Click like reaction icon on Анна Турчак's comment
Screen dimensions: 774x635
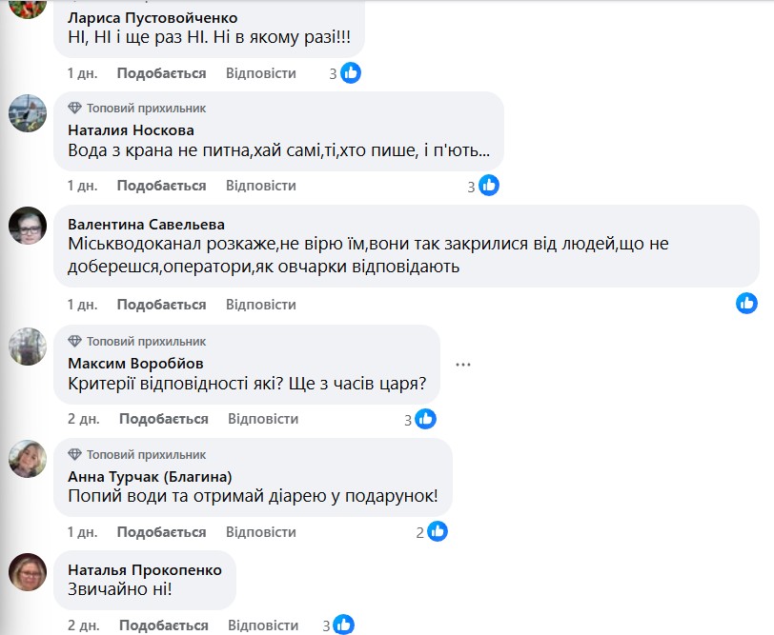point(438,531)
